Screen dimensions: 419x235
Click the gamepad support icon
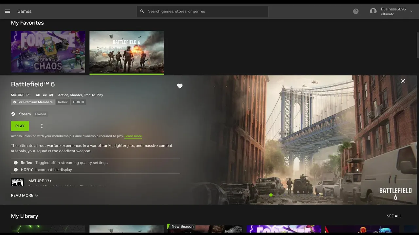tap(51, 95)
